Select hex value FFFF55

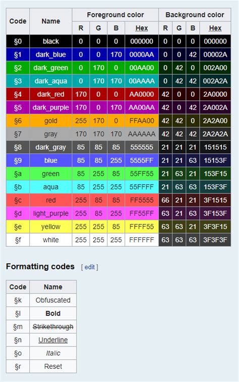[x=142, y=227]
